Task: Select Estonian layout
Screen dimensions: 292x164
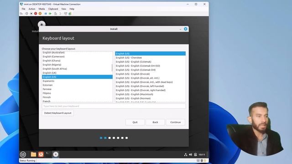Action: 77,85
